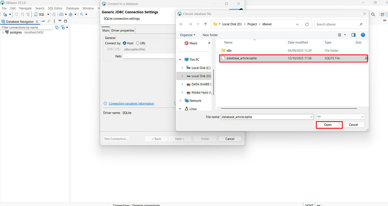The width and height of the screenshot is (388, 206).
Task: Expand the Local Disk (C:) tree node
Action: click(x=182, y=68)
